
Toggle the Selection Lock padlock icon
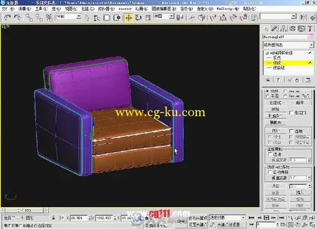click(53, 218)
